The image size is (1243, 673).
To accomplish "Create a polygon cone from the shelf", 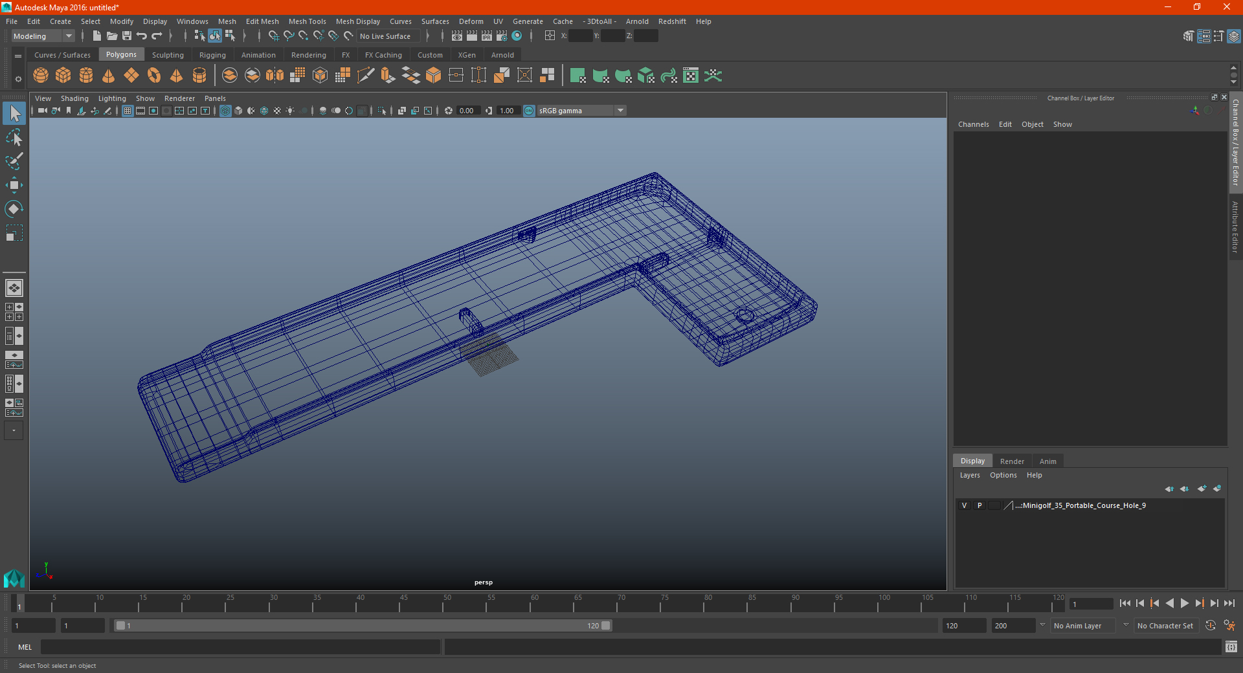I will pos(109,76).
